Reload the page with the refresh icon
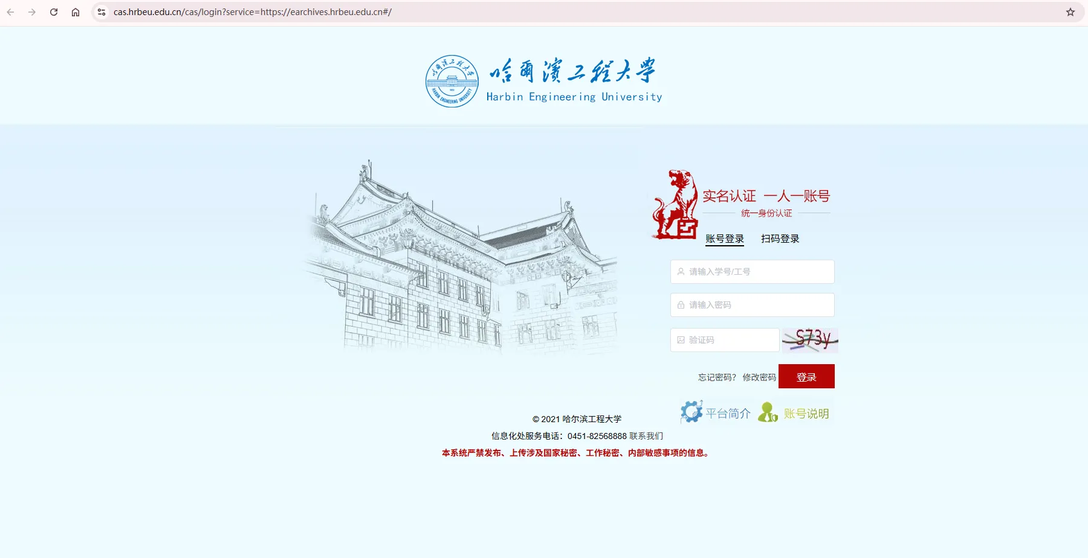Screen dimensions: 1088x558 tap(54, 12)
